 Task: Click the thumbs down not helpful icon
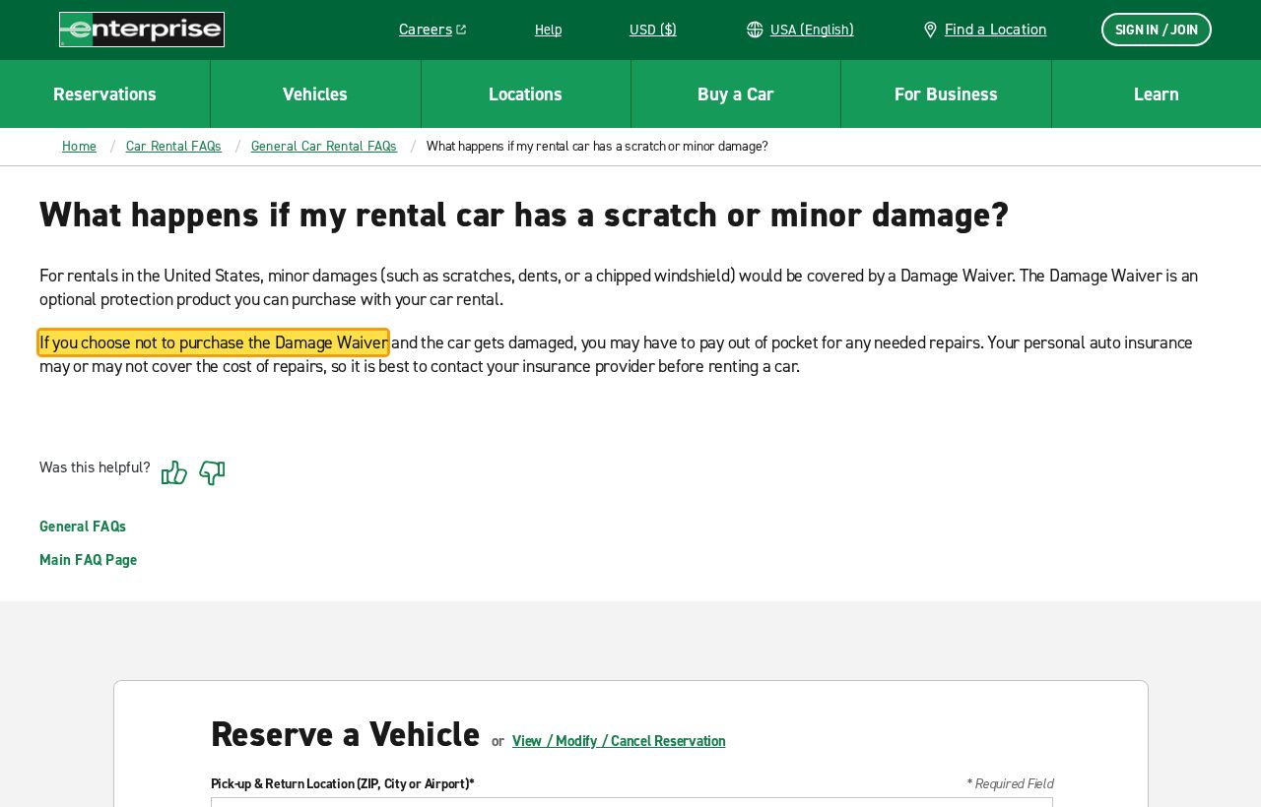point(212,472)
